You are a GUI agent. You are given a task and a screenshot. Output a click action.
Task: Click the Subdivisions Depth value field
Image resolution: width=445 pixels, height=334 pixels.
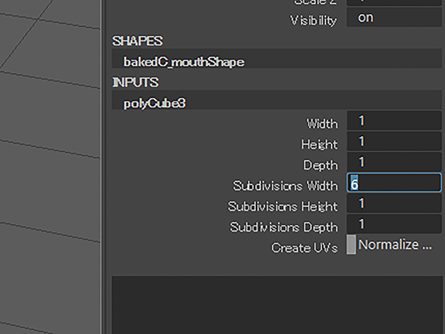tap(394, 224)
